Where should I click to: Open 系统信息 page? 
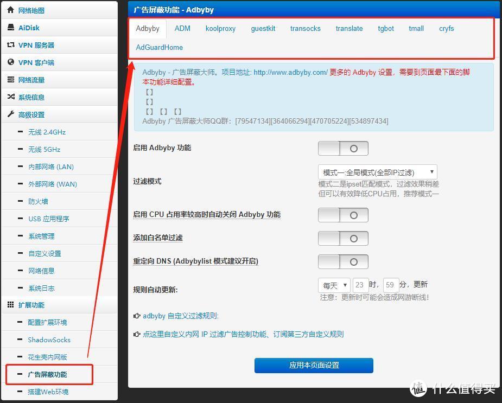(31, 97)
